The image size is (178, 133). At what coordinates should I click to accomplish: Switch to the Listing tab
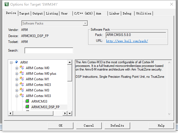tap(52, 13)
